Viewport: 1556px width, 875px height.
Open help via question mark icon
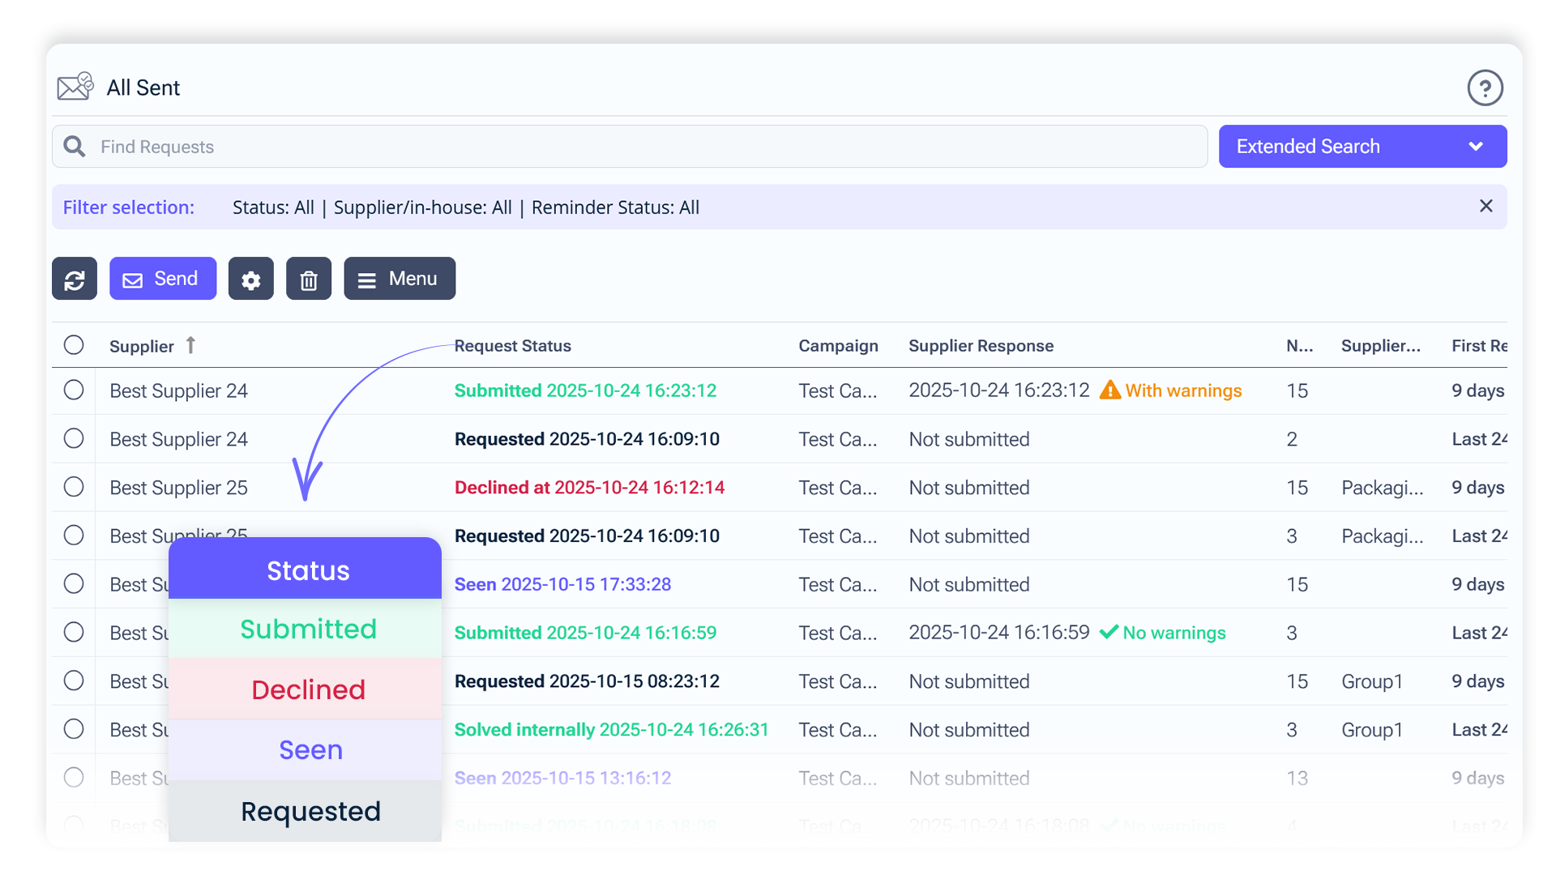tap(1485, 88)
